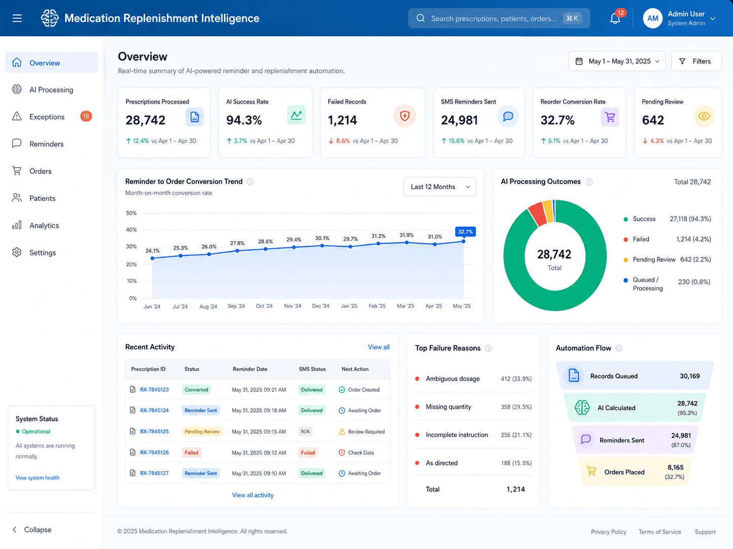The height and width of the screenshot is (549, 733).
Task: Click the Reorder Conversion Rate cart icon
Action: [610, 117]
